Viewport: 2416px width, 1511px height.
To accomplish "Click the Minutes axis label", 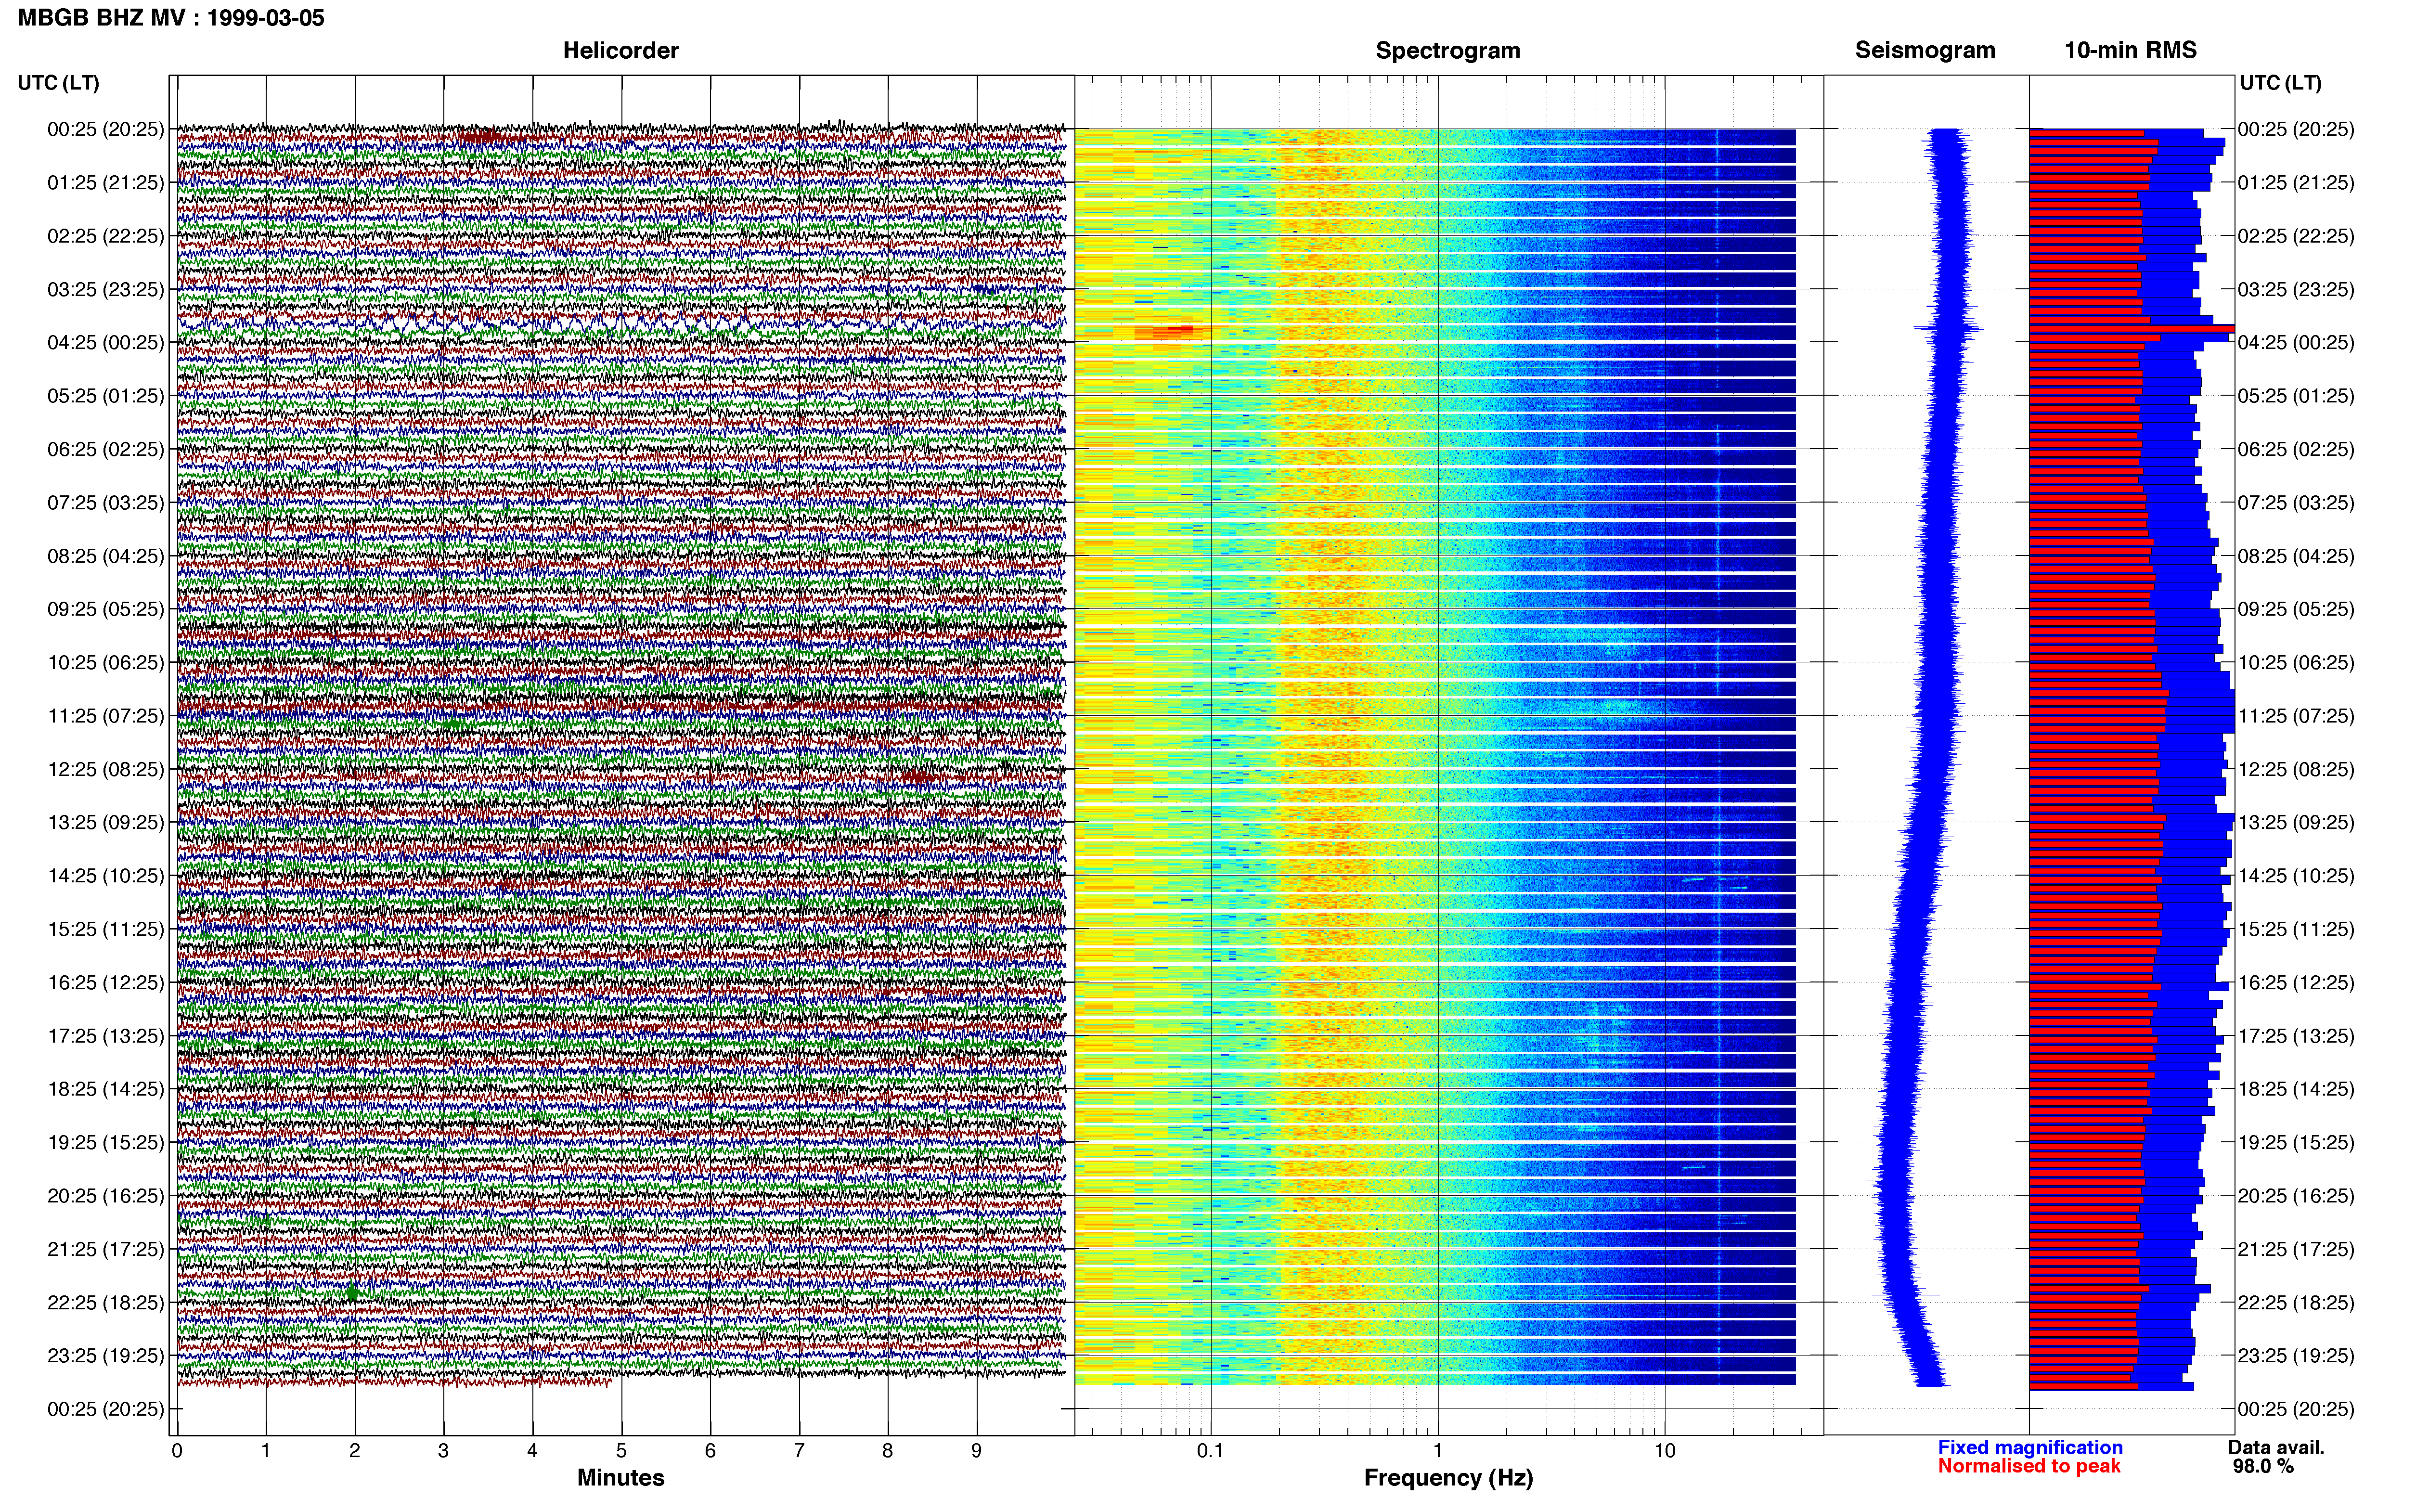I will [620, 1477].
